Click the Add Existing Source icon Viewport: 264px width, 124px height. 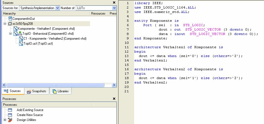(10, 110)
